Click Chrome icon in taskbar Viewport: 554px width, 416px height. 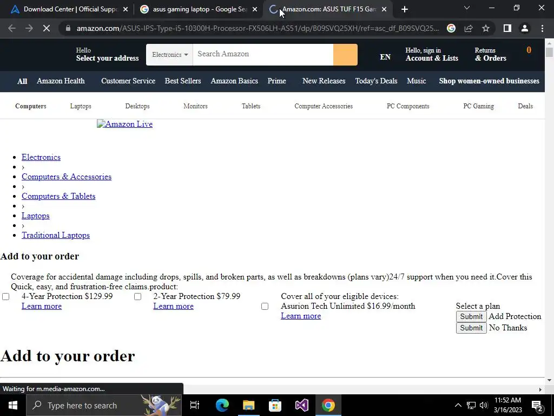pos(328,405)
